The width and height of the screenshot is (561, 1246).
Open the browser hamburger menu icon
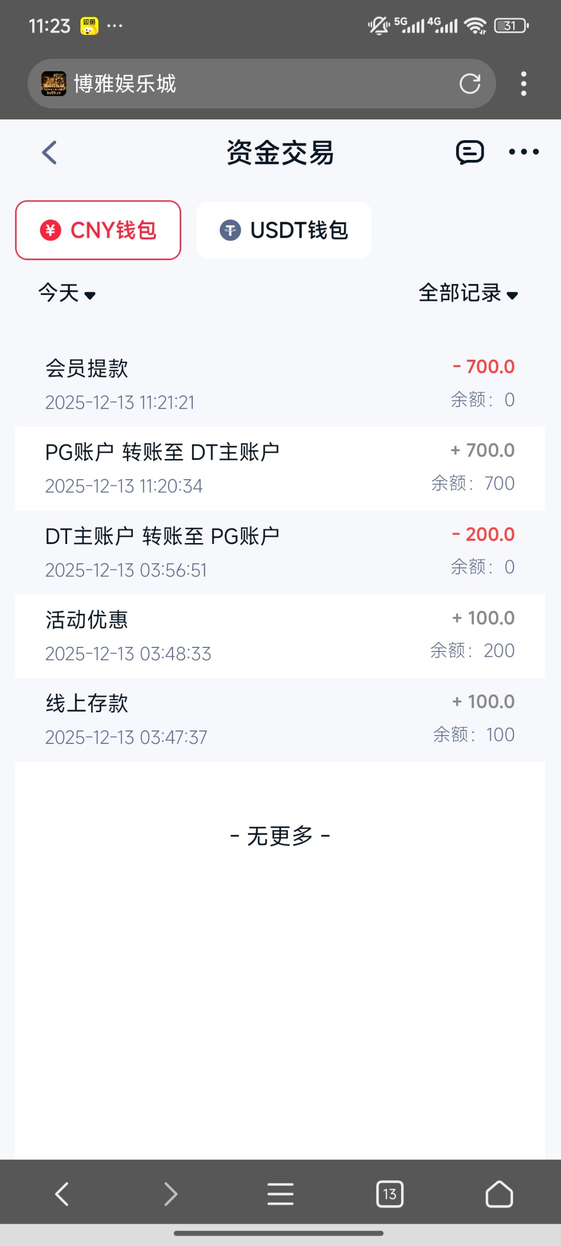[x=280, y=1194]
